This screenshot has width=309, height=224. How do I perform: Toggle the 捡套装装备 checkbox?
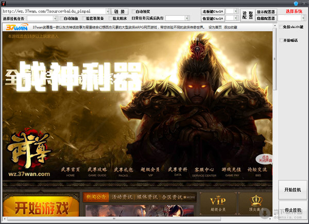pos(84,19)
